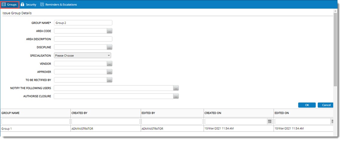Select the Group 1 row in the grid
Screen dimensions: 342x141
(x=36, y=128)
